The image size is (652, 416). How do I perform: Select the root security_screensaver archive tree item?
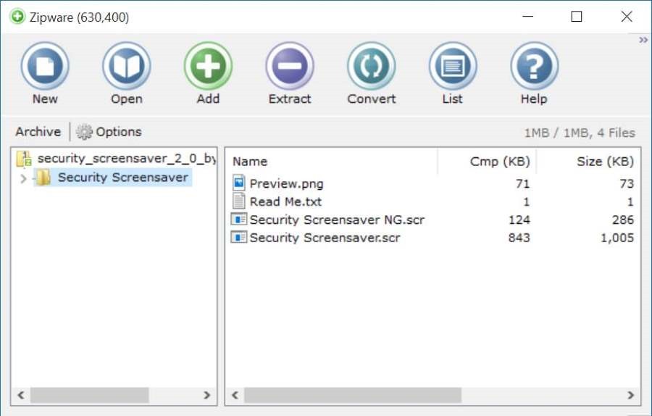[x=126, y=158]
